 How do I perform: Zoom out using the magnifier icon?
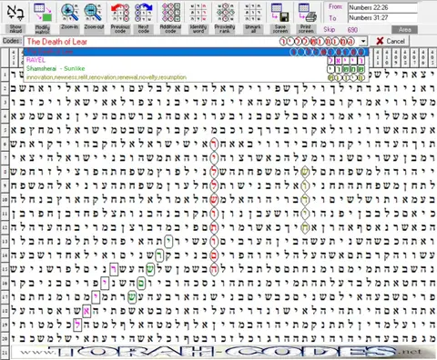point(94,13)
